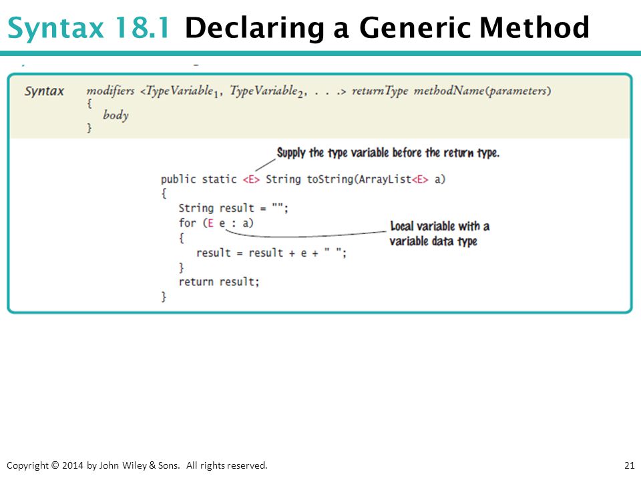The height and width of the screenshot is (480, 641).
Task: Click the 'modifiers' word in syntax line
Action: [110, 90]
